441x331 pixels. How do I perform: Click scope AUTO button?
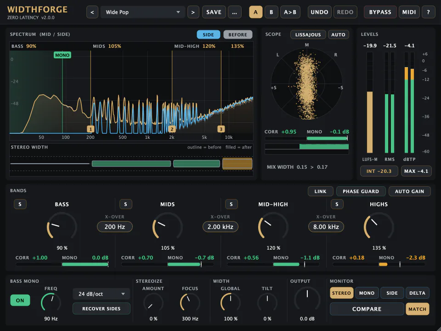(339, 34)
